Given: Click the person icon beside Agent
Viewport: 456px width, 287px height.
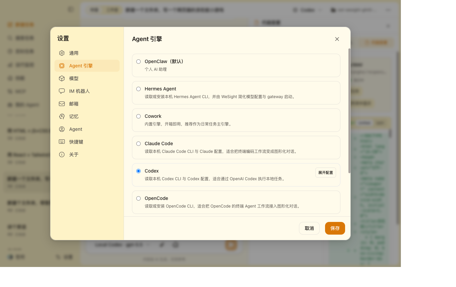Looking at the screenshot, I should 62,129.
